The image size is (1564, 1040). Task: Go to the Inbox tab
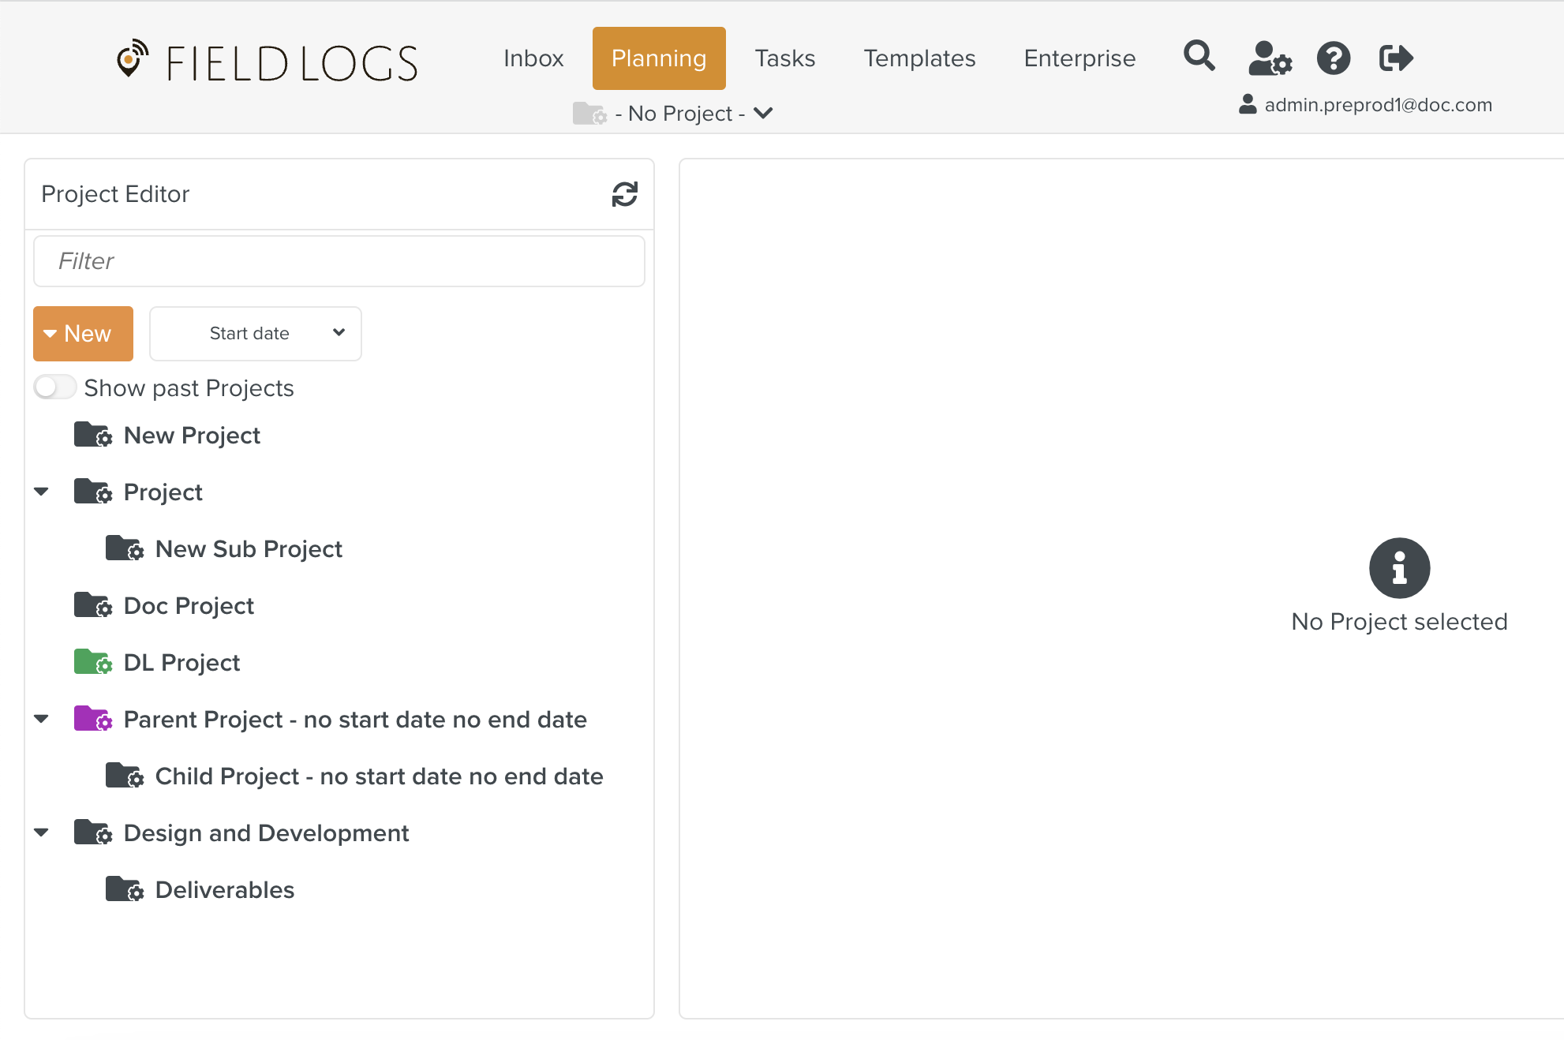(533, 58)
